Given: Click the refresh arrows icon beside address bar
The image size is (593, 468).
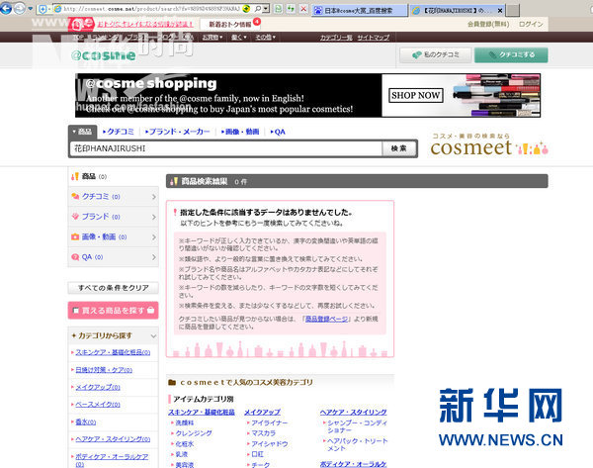Looking at the screenshot, I should tap(291, 8).
